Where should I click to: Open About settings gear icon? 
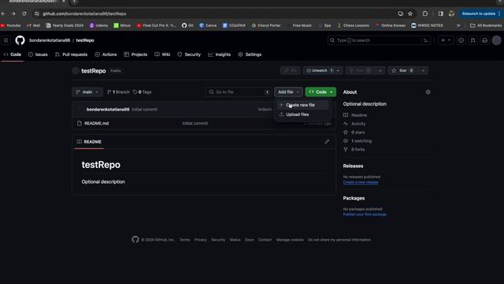coord(428,92)
